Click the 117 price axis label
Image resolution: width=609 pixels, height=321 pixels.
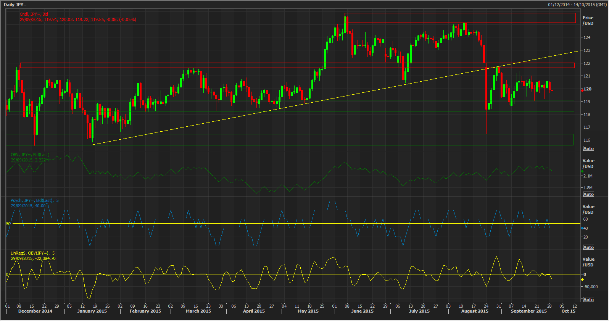pyautogui.click(x=587, y=127)
